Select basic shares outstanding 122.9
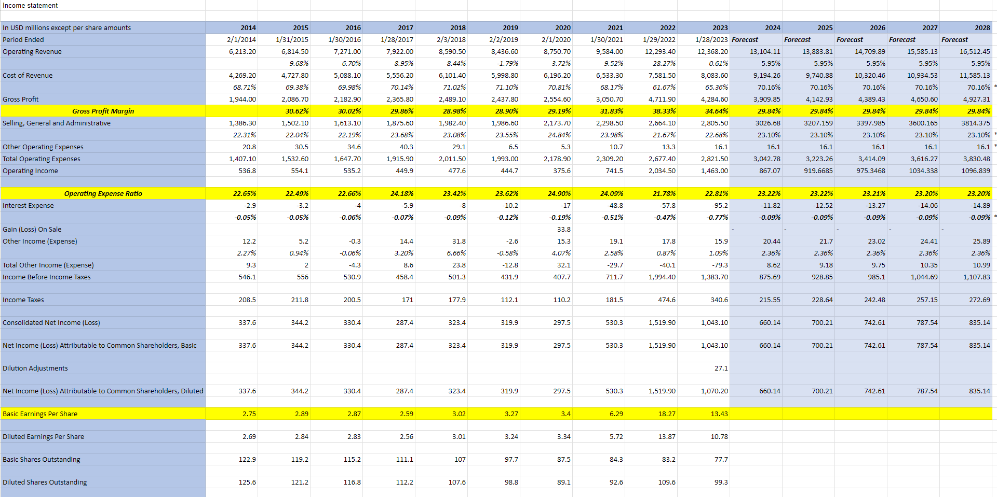Screen dimensions: 997x497 click(x=232, y=460)
